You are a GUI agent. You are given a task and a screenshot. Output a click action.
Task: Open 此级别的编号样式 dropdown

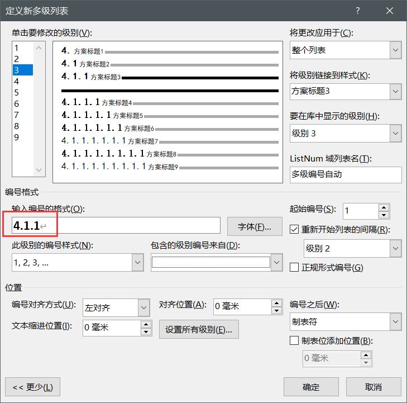click(137, 262)
